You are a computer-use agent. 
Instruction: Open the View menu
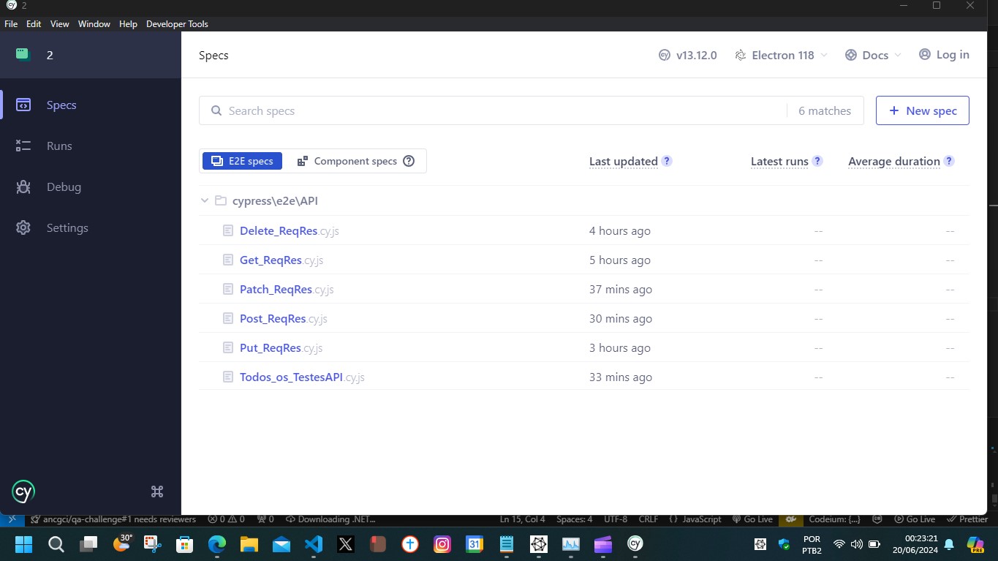60,23
